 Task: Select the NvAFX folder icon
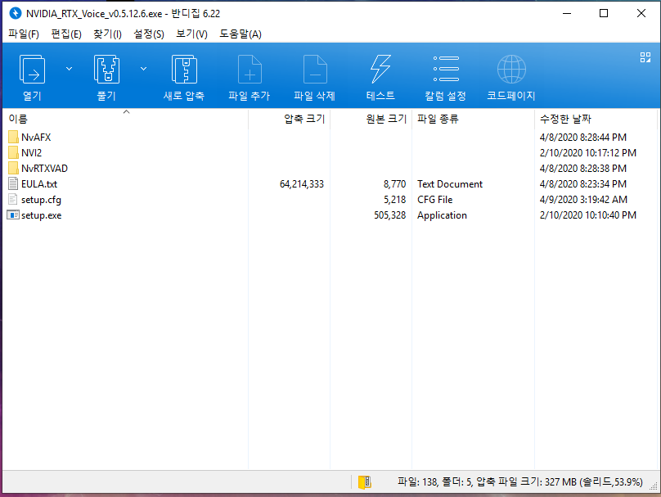13,137
